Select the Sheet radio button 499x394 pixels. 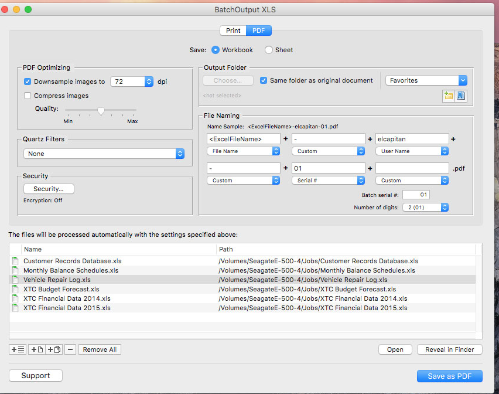[269, 50]
